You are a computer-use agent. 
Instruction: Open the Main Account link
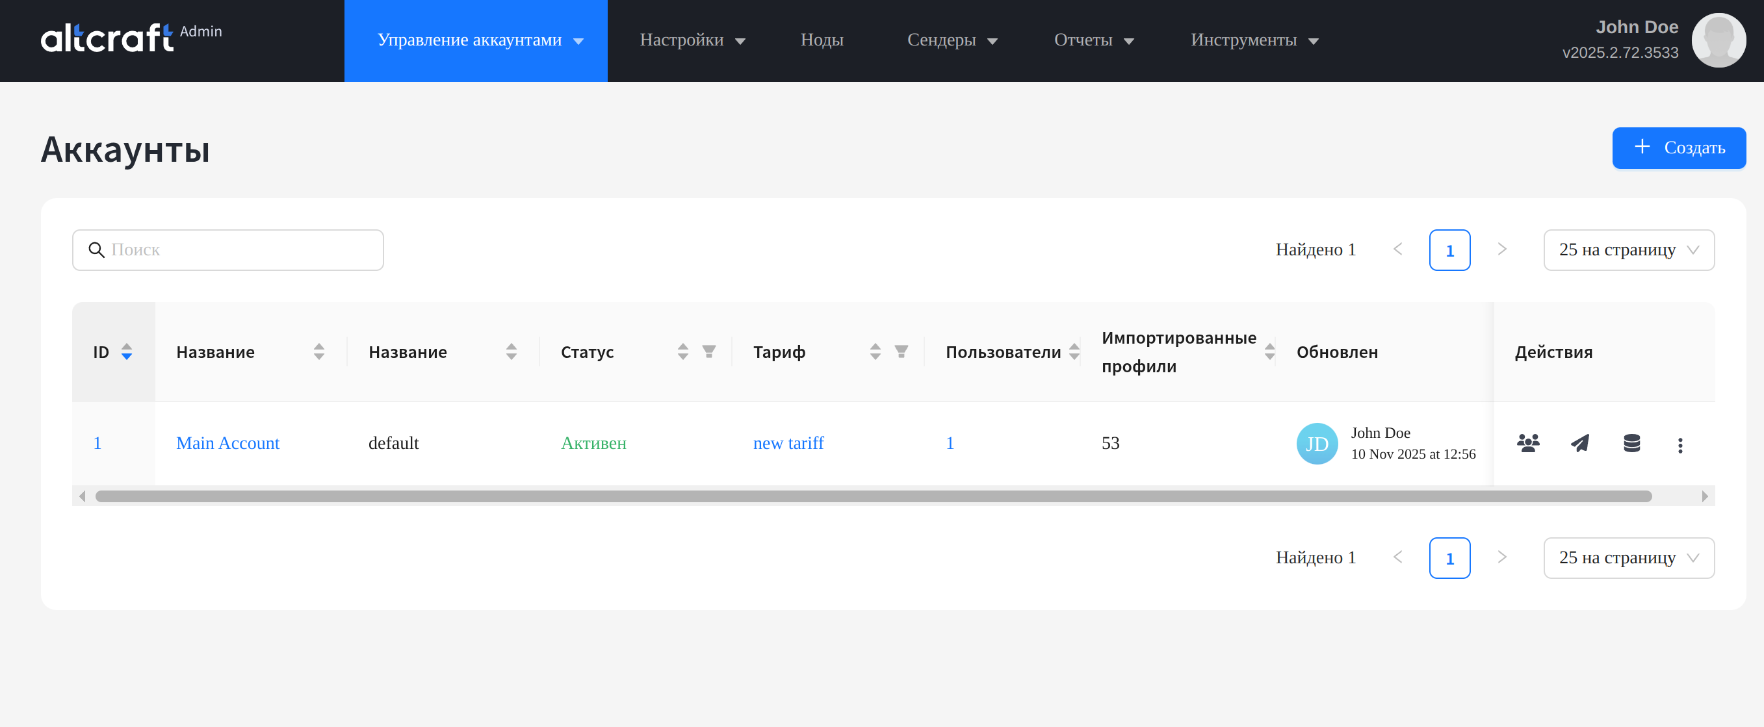pyautogui.click(x=227, y=444)
